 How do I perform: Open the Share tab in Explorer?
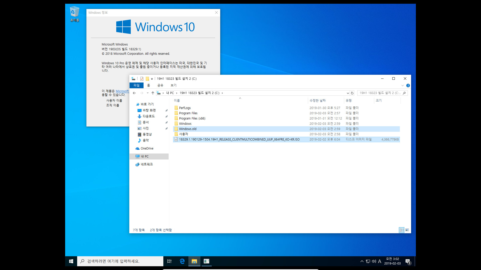(x=160, y=85)
